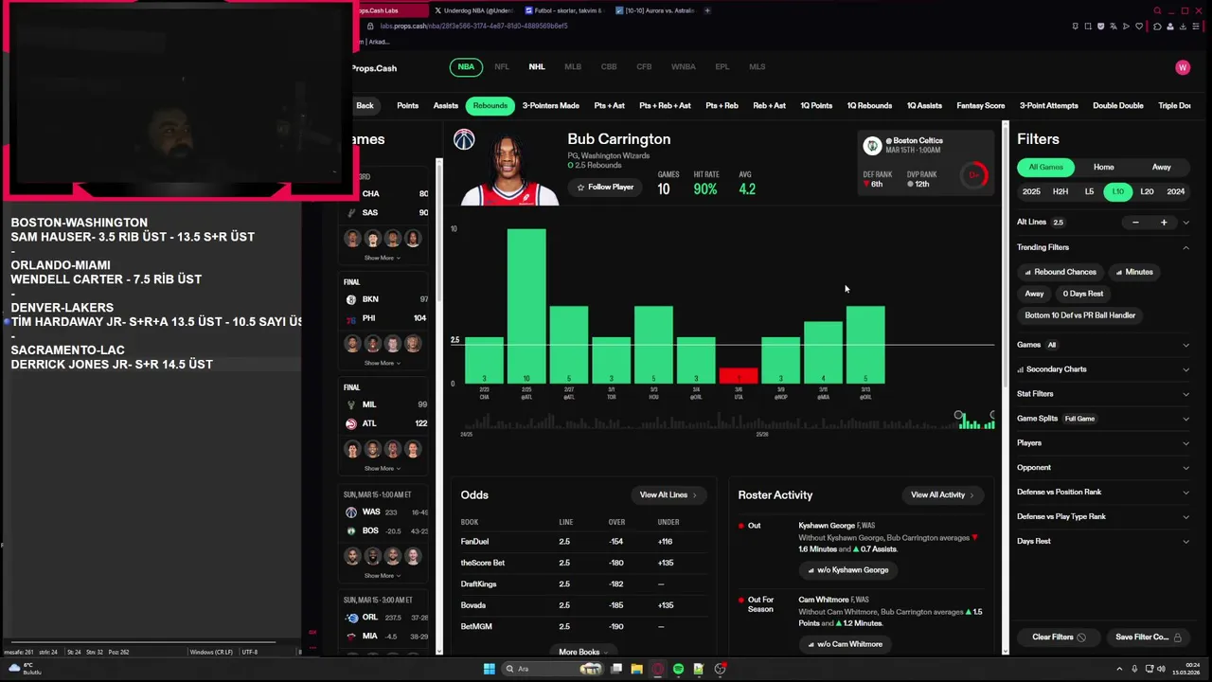The image size is (1212, 682).
Task: Click the red bar for 3/6 game
Action: click(x=739, y=376)
